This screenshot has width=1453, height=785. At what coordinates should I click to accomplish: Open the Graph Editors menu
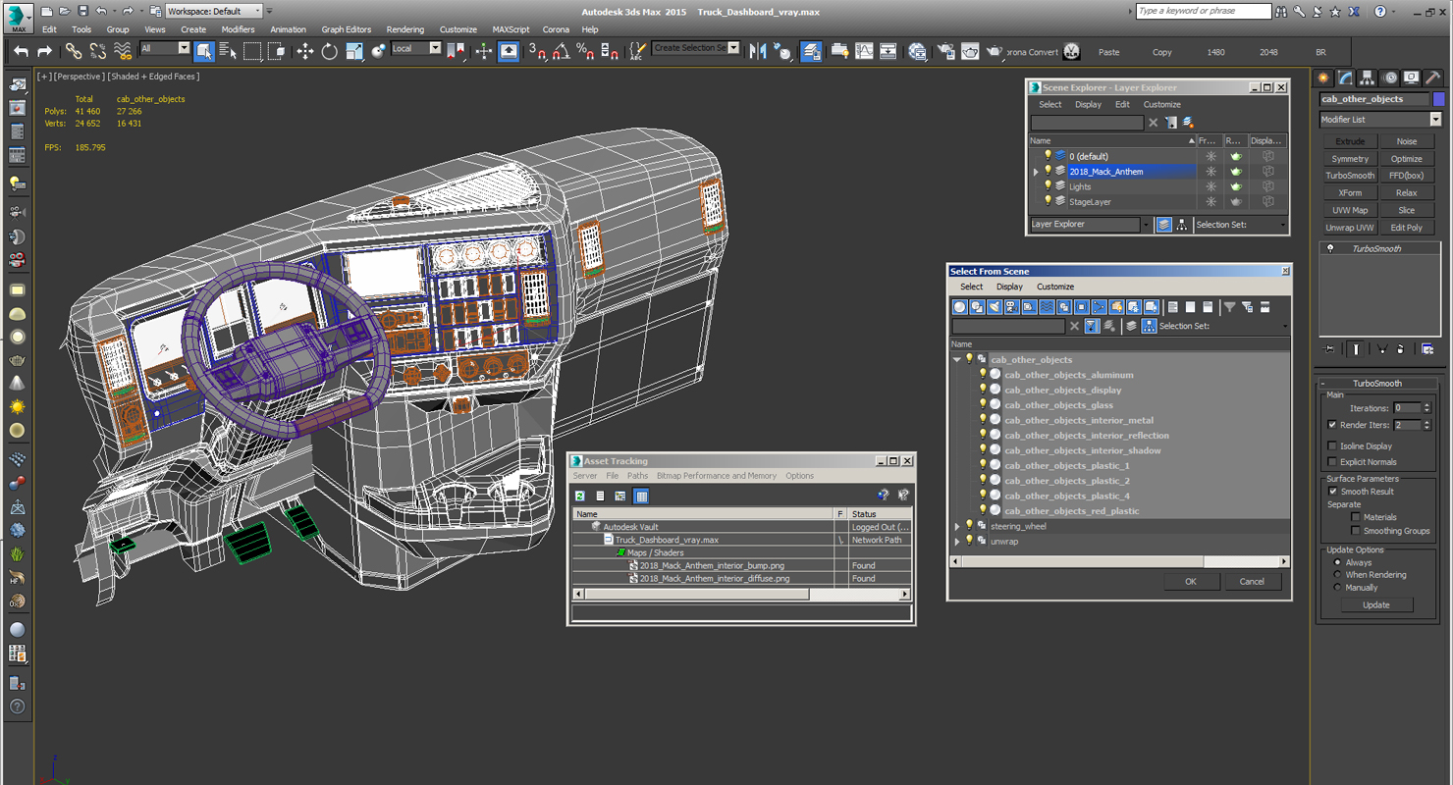tap(347, 29)
